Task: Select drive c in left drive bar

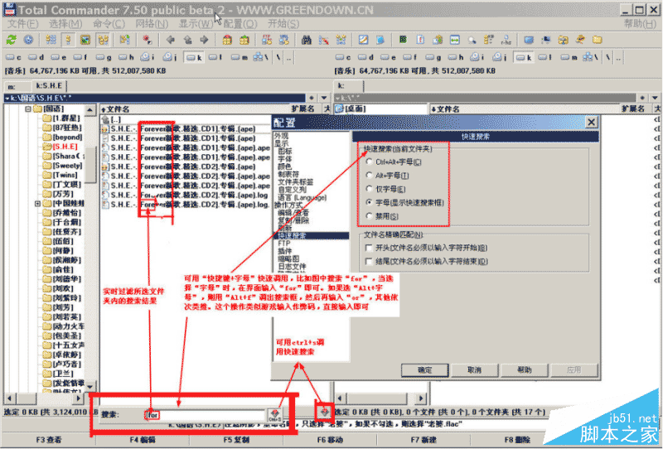Action: pos(13,57)
